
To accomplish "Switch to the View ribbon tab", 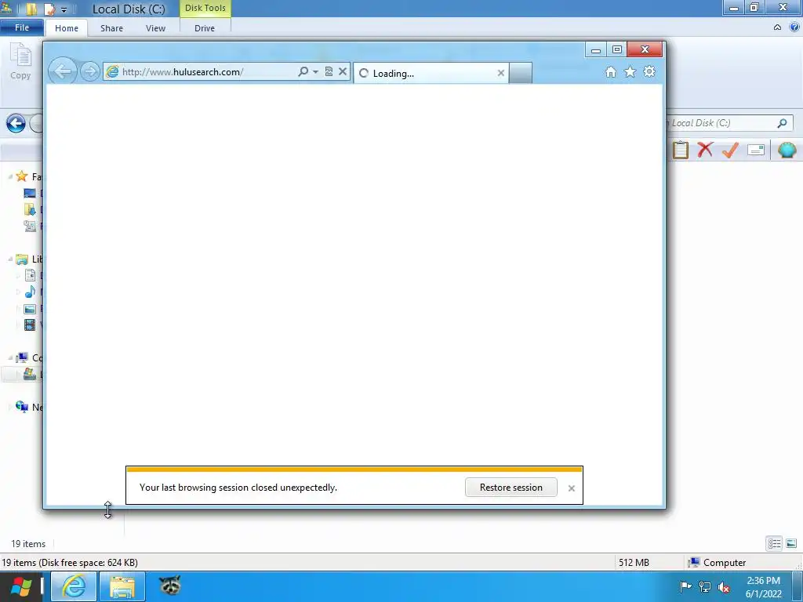I will [x=156, y=28].
